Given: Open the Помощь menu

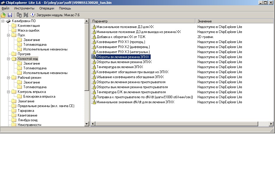Looking at the screenshot, I should 65,8.
